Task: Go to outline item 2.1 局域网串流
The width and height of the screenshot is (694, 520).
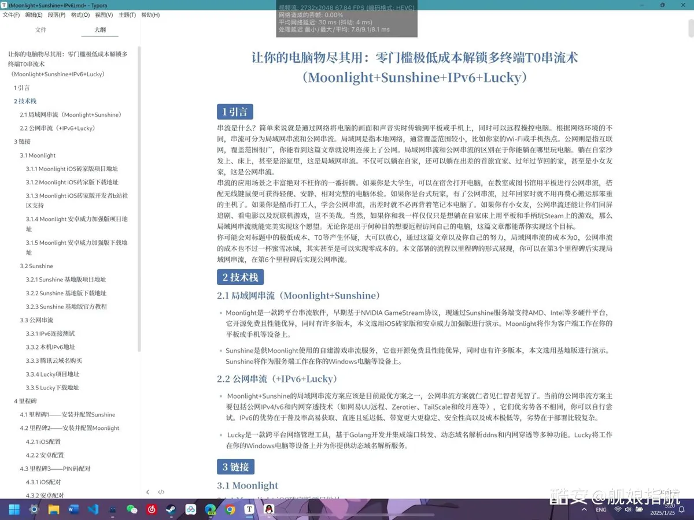Action: coord(71,115)
